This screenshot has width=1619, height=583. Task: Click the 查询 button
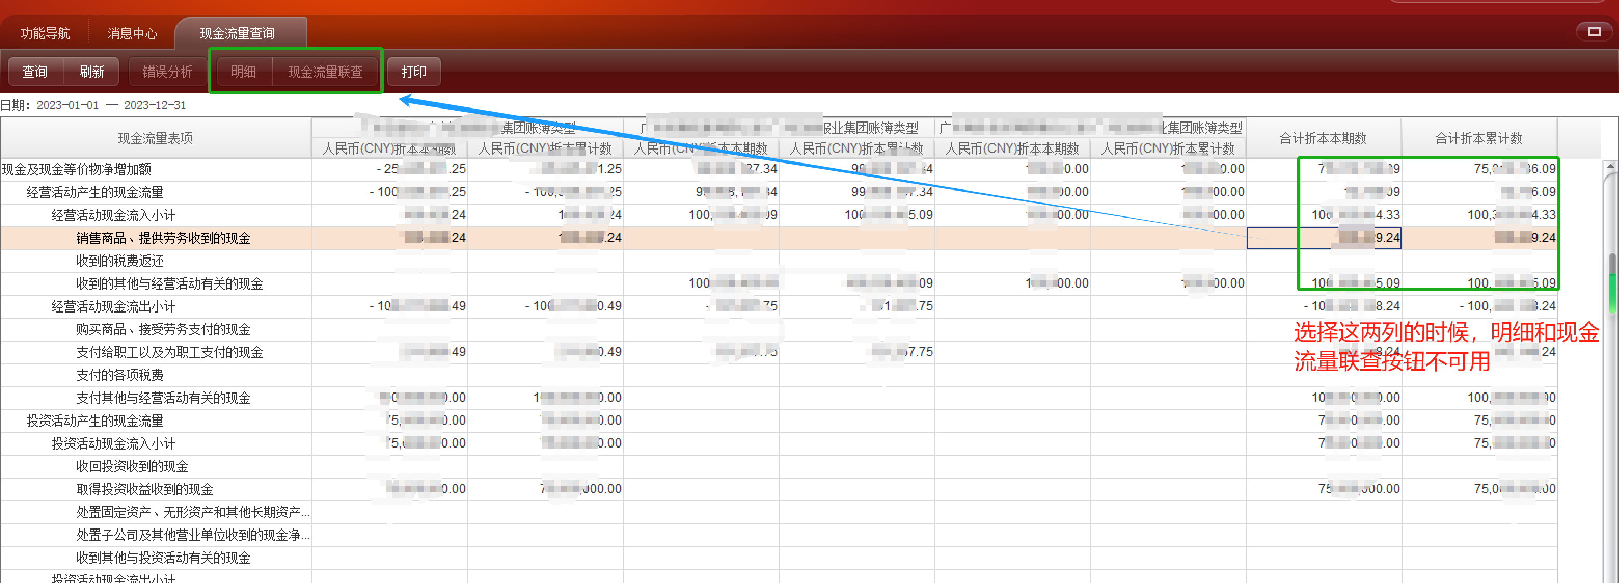35,72
